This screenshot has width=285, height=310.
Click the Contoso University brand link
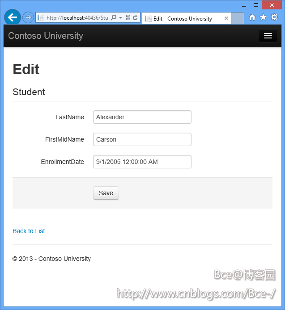(46, 36)
